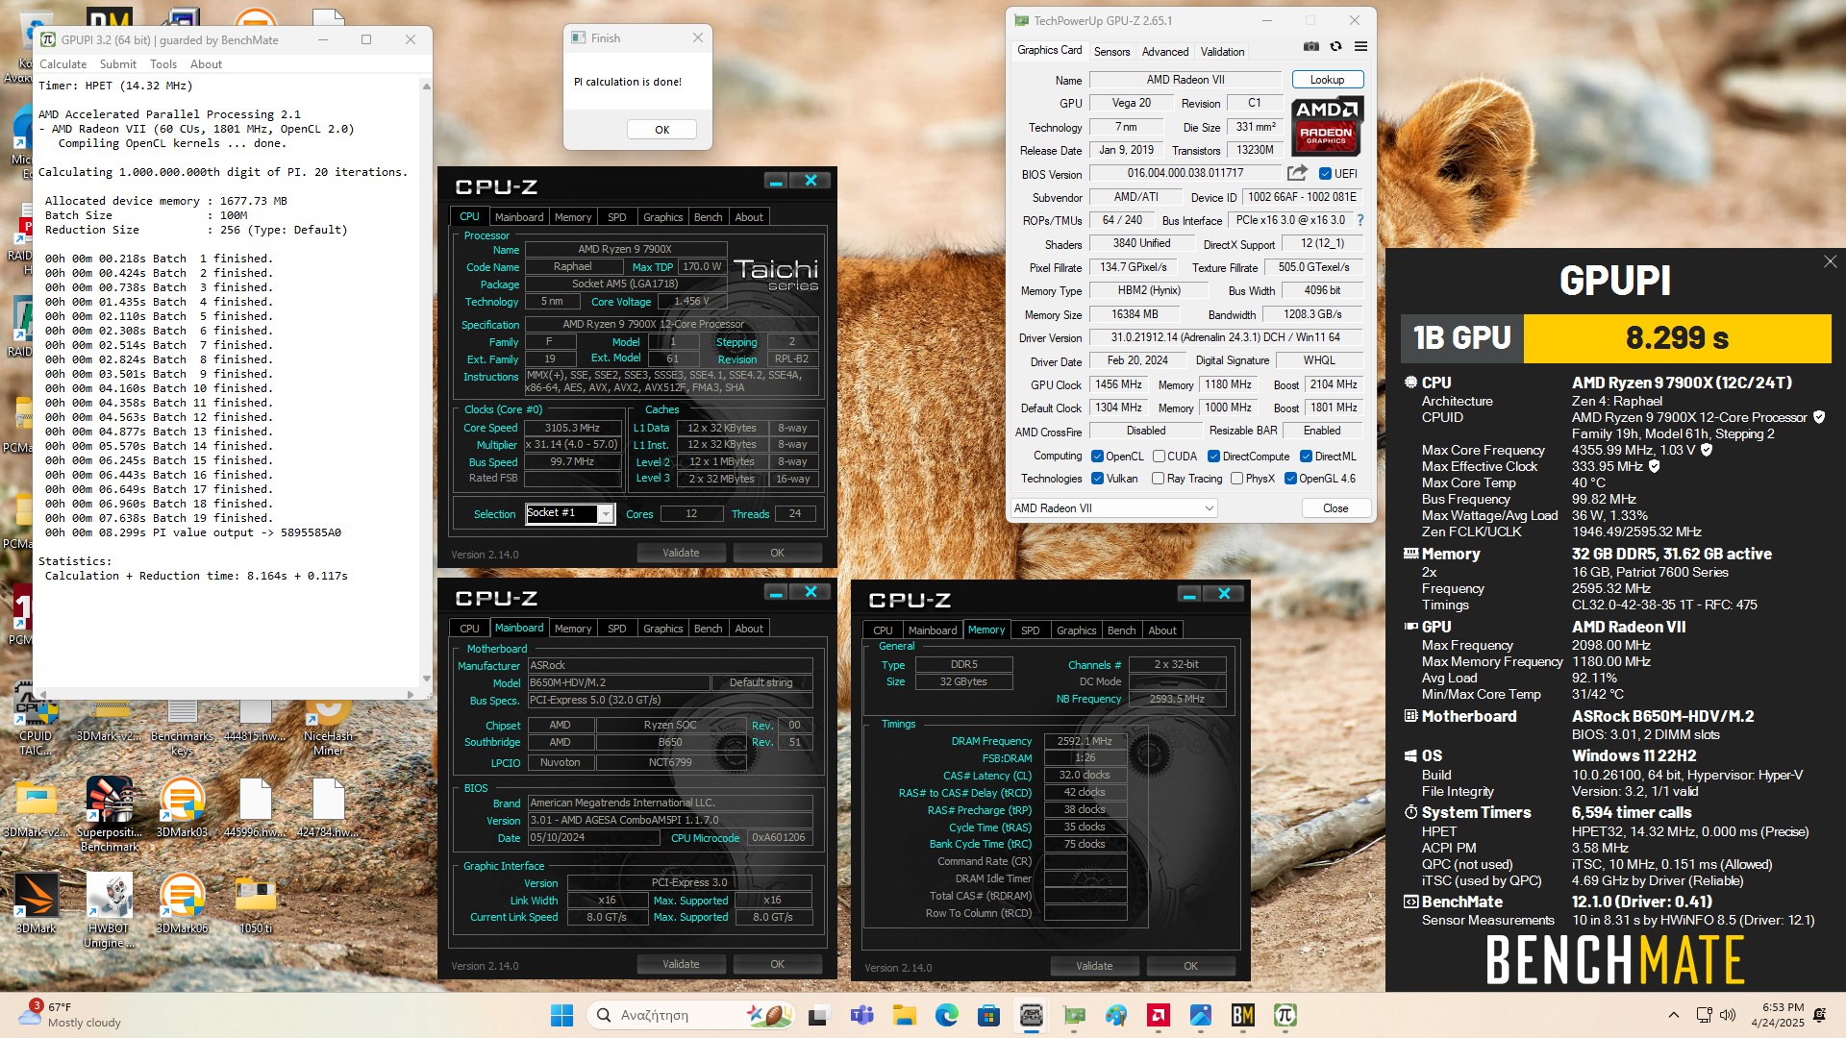The image size is (1846, 1038).
Task: Open the About menu in GPUPI
Action: click(x=206, y=64)
